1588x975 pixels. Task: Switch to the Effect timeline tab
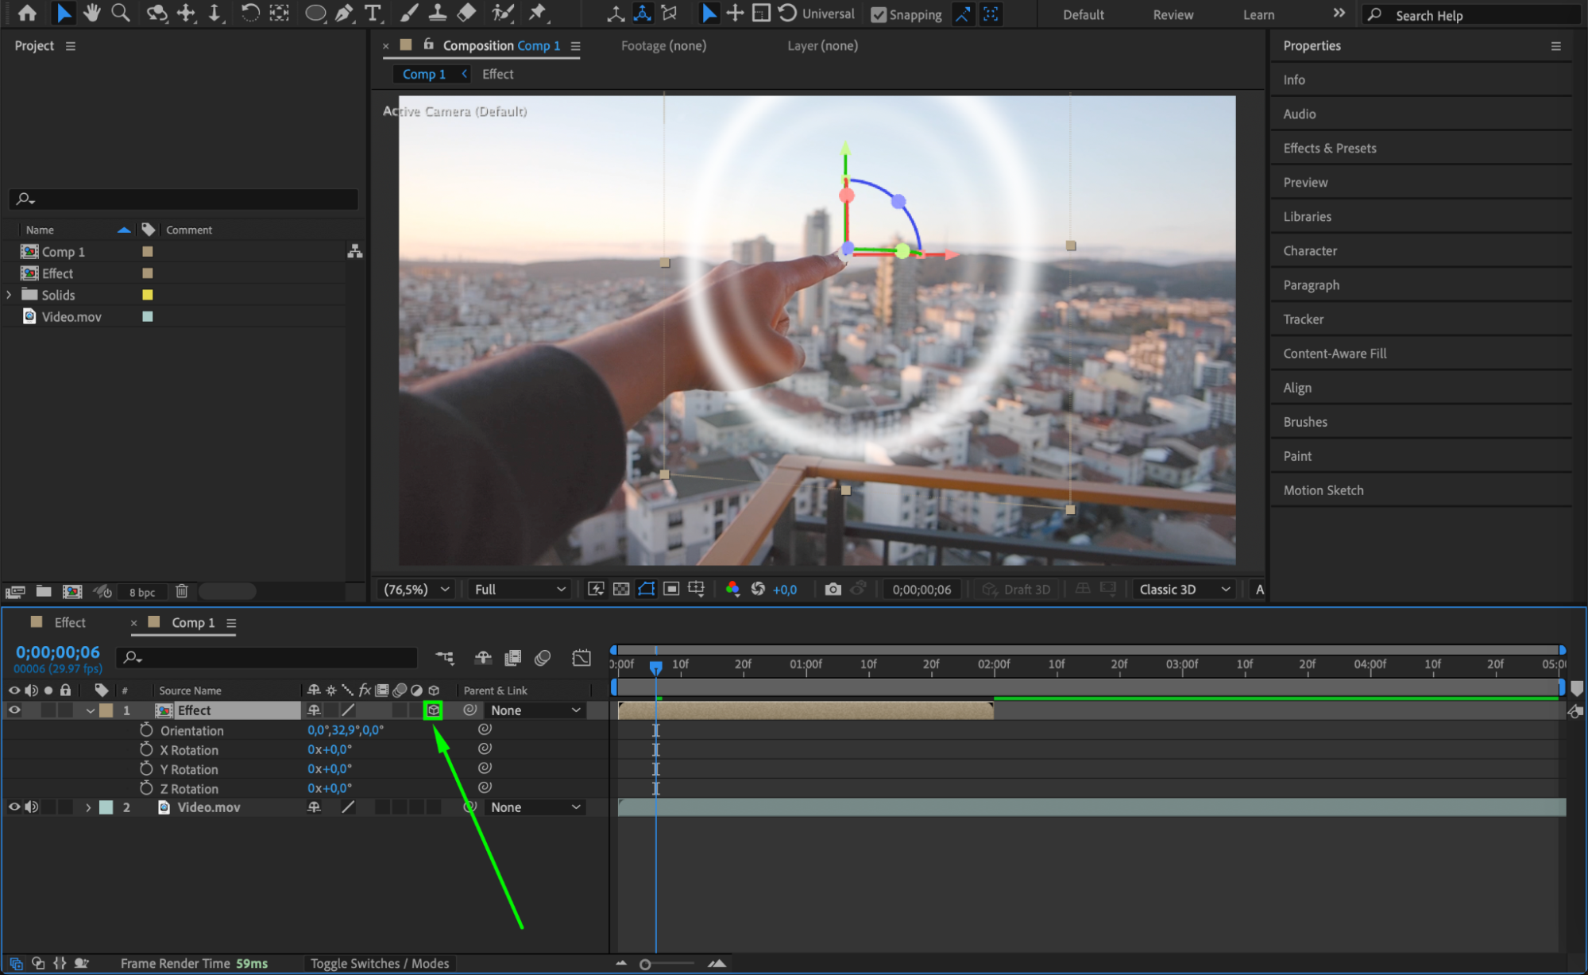pos(69,622)
